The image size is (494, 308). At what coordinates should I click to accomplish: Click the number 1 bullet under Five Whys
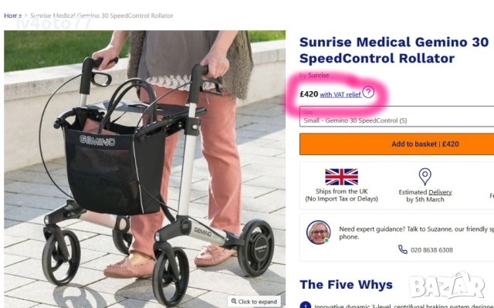[x=305, y=306]
